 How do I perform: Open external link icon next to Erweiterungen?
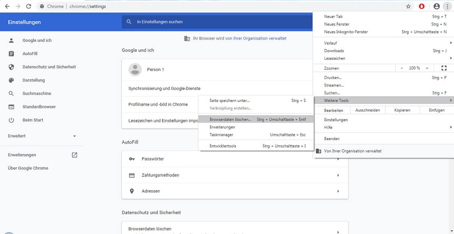75,155
